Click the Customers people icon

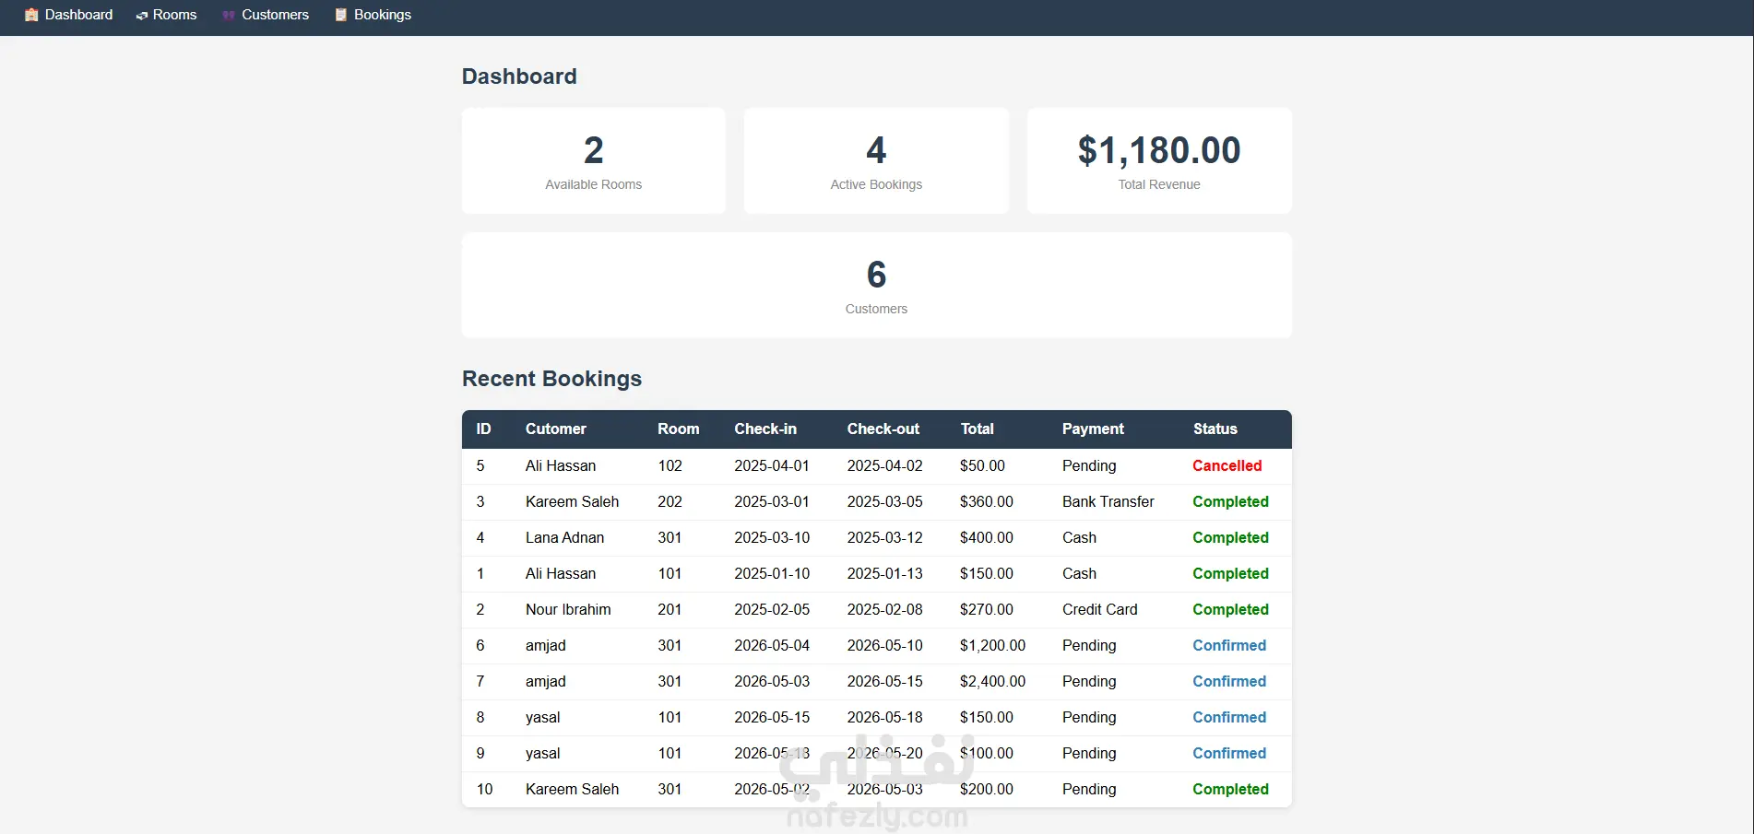(x=229, y=16)
